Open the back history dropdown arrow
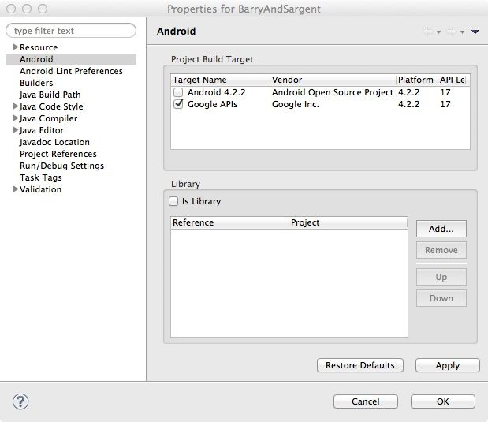Image resolution: width=488 pixels, height=422 pixels. (x=438, y=32)
